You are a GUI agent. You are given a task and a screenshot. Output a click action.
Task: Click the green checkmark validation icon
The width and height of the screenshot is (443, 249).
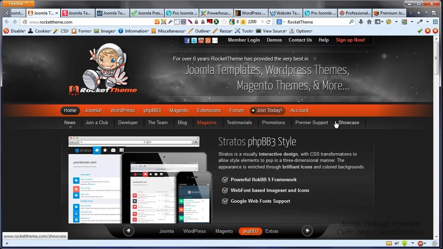(x=420, y=31)
